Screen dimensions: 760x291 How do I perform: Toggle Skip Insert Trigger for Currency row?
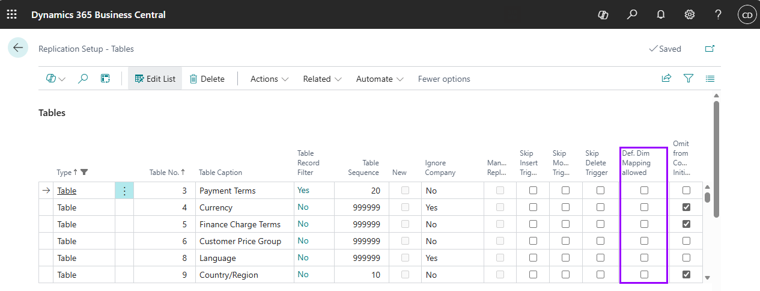(x=533, y=207)
